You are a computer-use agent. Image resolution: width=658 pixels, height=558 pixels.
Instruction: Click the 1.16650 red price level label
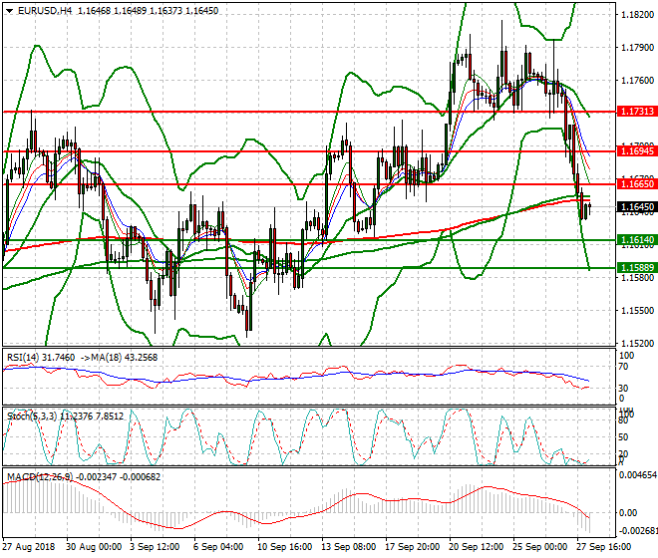click(x=637, y=183)
